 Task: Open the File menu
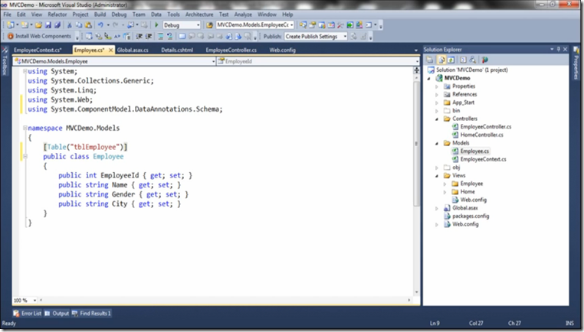click(x=8, y=14)
